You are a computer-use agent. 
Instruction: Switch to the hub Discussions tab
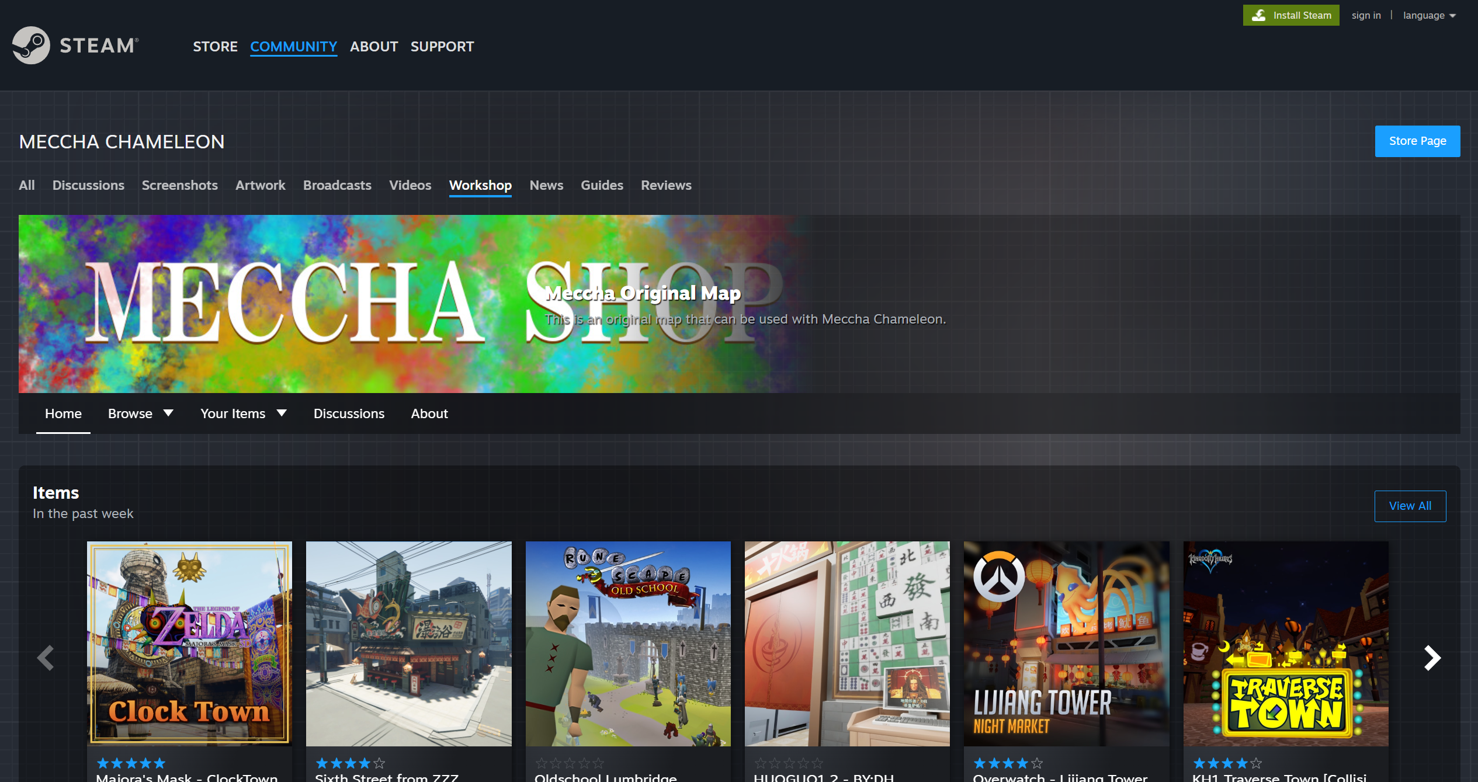(x=88, y=185)
